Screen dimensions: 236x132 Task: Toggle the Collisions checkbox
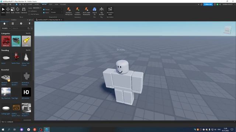coord(29,11)
